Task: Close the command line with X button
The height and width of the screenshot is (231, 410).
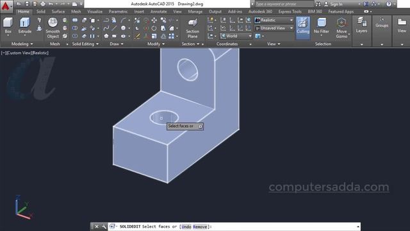Action: click(x=97, y=227)
